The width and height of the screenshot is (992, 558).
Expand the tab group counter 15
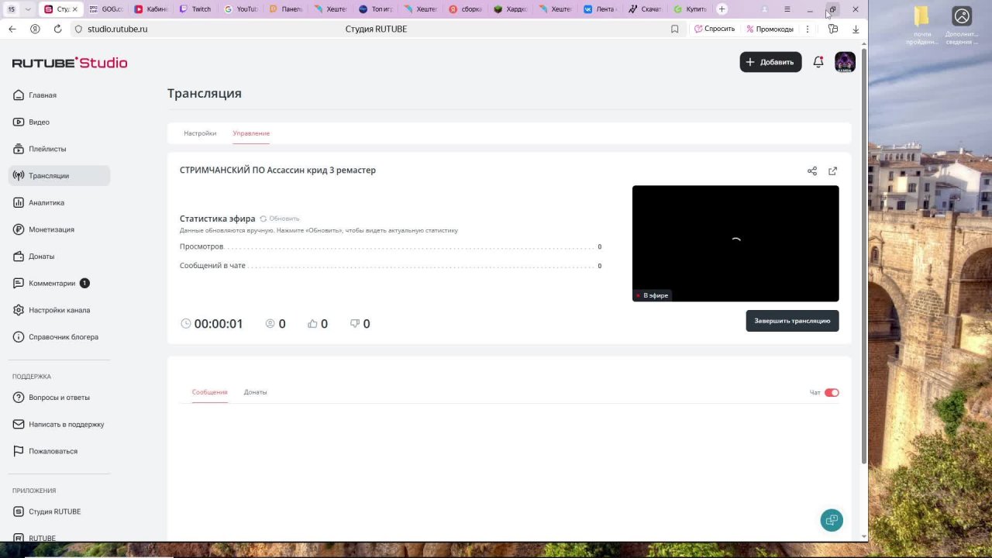click(x=19, y=9)
